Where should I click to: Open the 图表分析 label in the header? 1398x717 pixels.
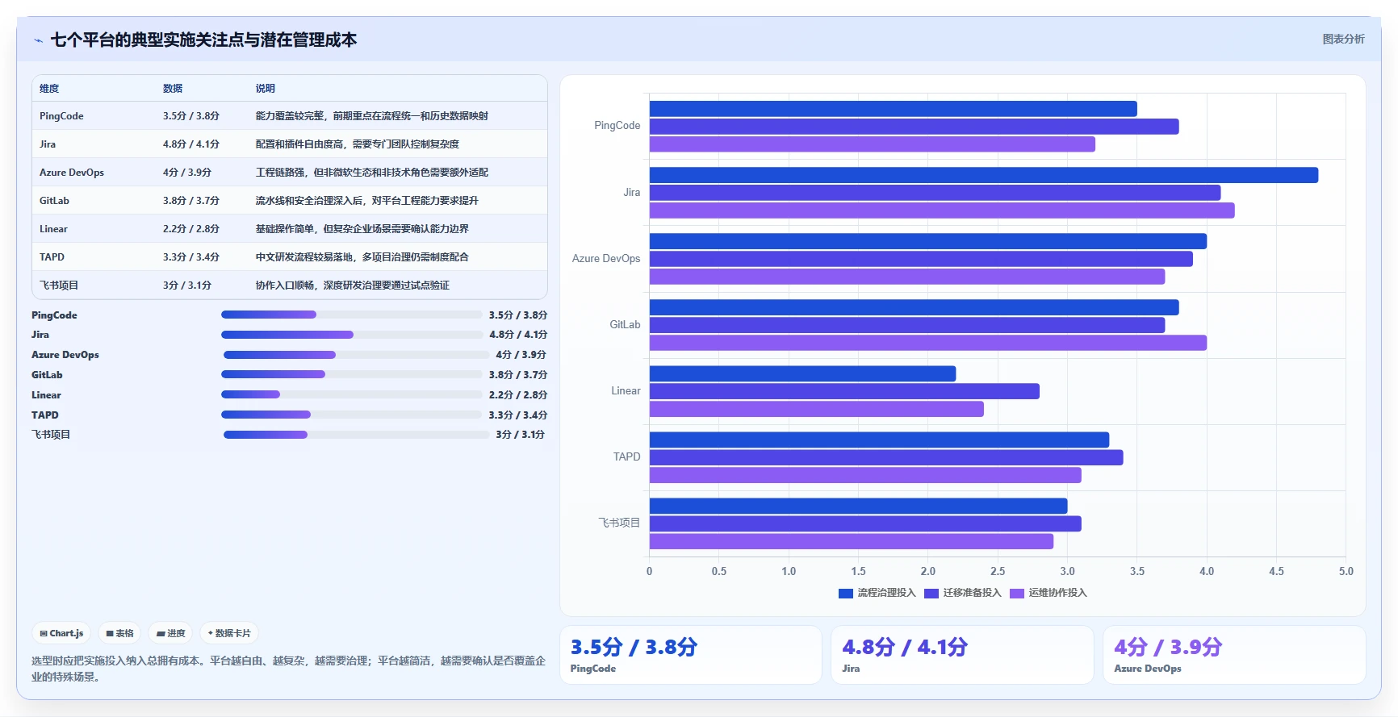(x=1343, y=39)
